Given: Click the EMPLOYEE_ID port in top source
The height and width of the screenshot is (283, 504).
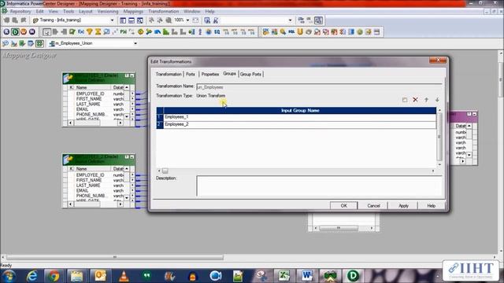Looking at the screenshot, I should coord(91,94).
